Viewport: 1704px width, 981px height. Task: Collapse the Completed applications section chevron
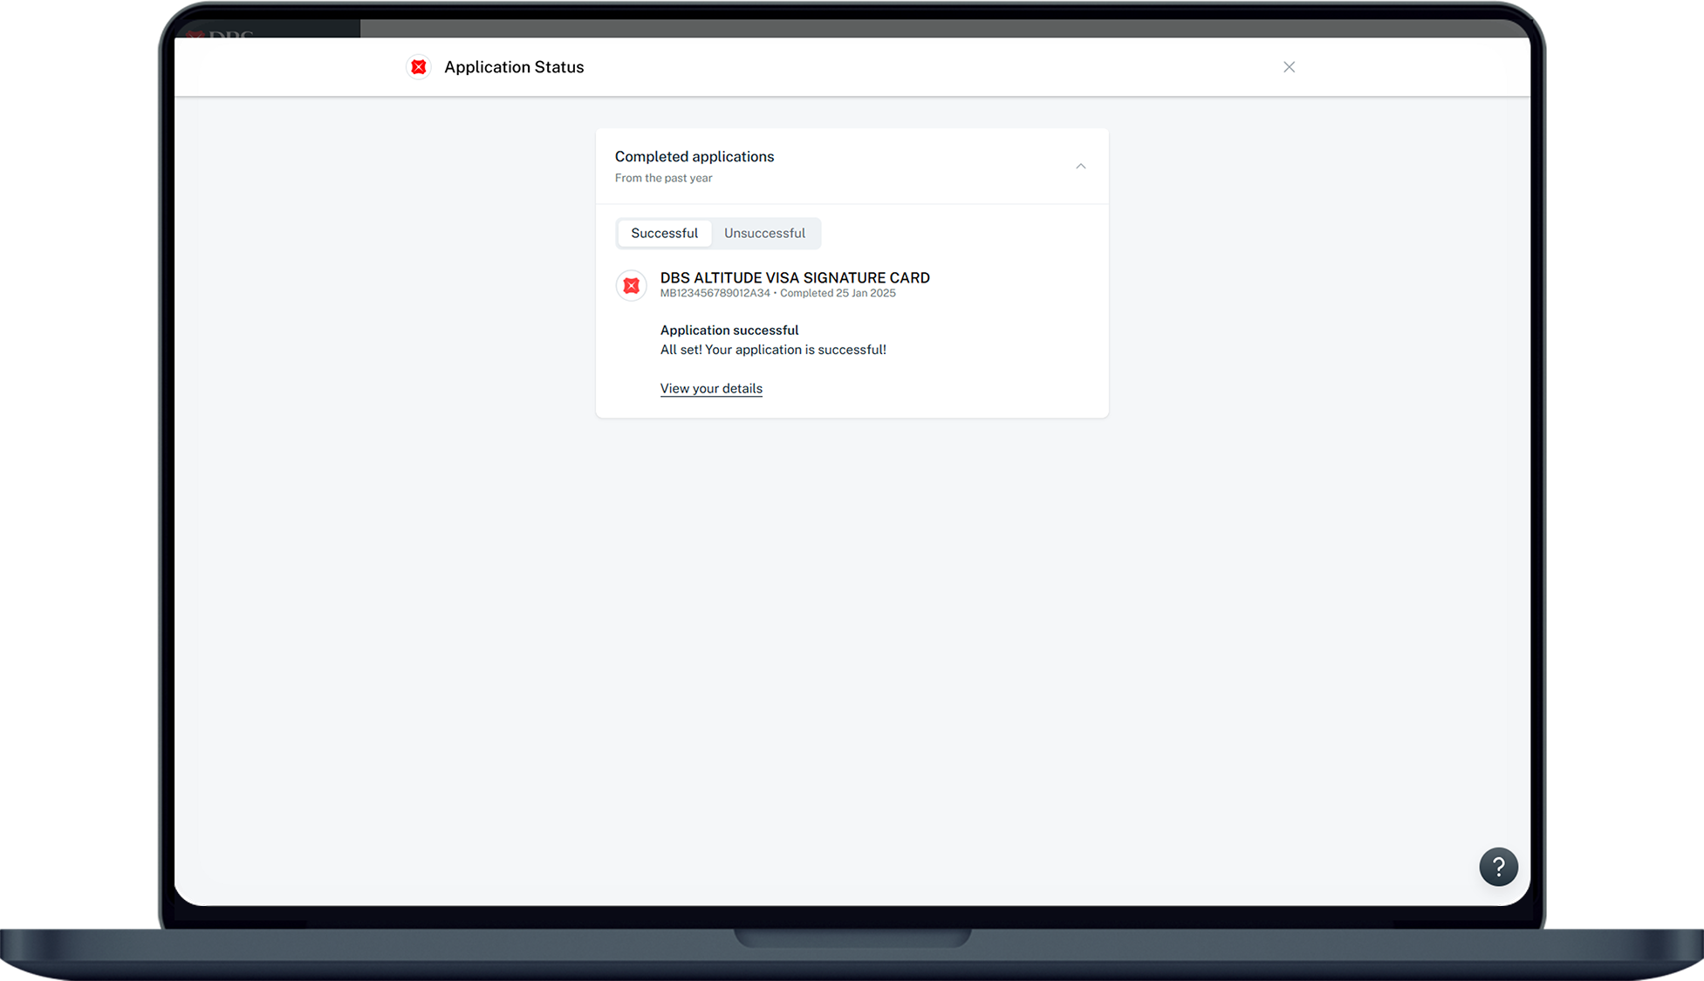(x=1080, y=167)
